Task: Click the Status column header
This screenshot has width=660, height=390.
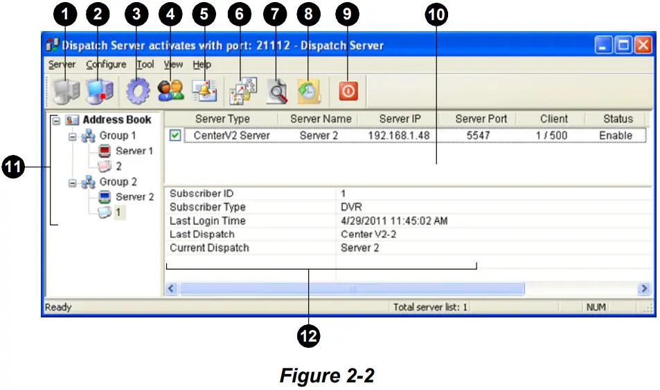Action: 618,119
